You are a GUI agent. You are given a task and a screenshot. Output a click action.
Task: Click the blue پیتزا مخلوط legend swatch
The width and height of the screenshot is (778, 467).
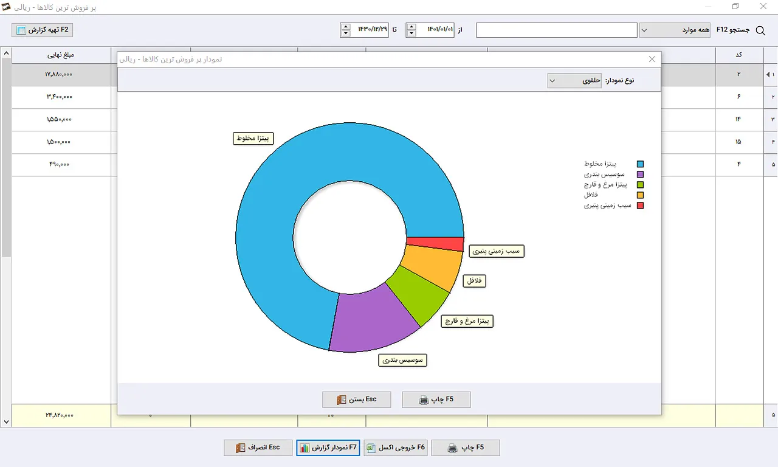pyautogui.click(x=639, y=164)
